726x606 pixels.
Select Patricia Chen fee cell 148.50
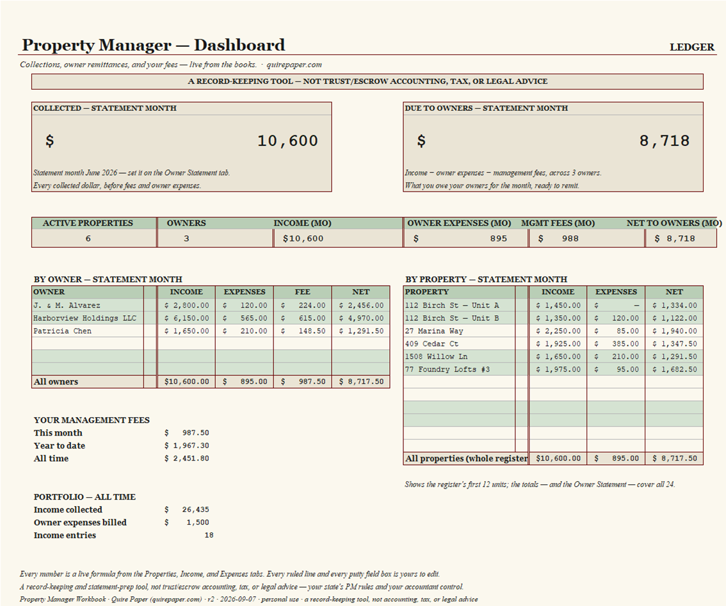303,331
